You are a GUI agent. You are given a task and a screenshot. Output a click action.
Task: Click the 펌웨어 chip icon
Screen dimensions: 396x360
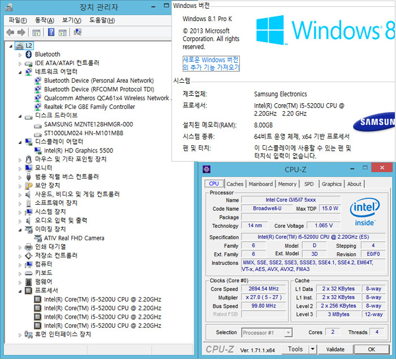pyautogui.click(x=28, y=282)
